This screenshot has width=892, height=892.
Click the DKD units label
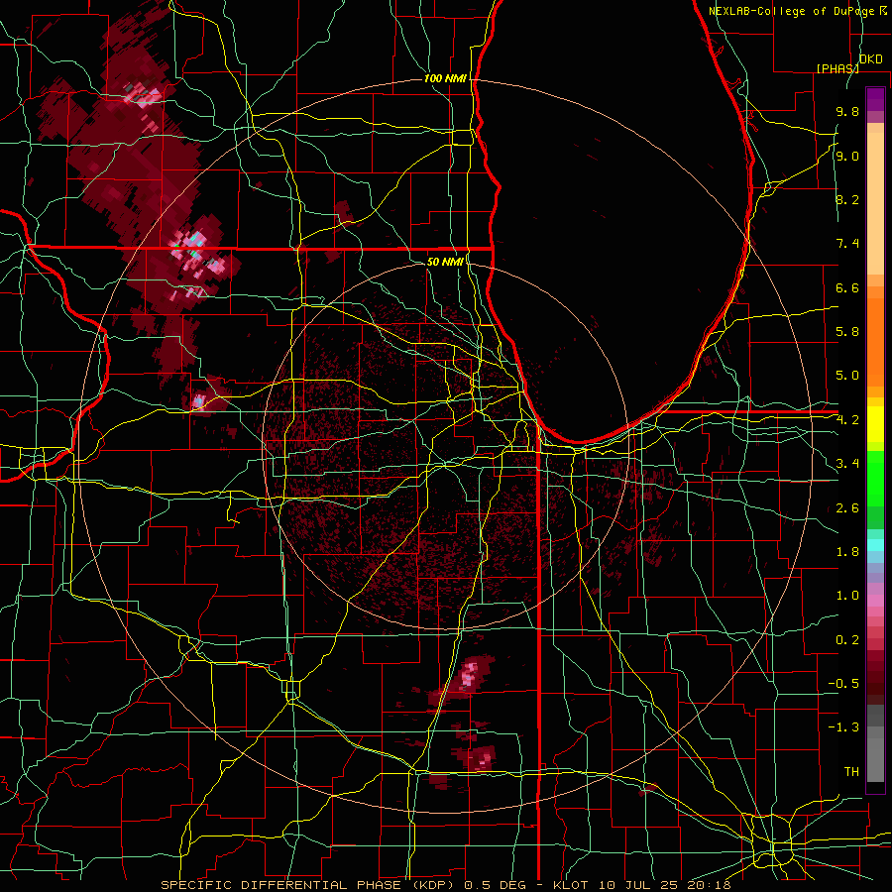click(871, 59)
